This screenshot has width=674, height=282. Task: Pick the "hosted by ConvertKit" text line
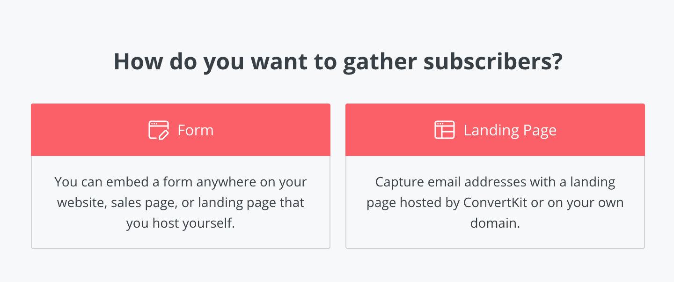click(x=495, y=203)
